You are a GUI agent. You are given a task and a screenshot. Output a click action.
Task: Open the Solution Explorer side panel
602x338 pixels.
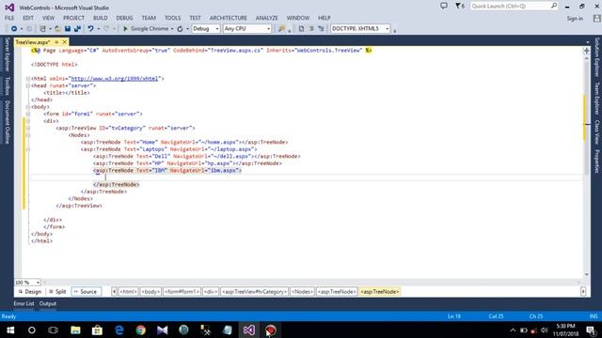(596, 57)
